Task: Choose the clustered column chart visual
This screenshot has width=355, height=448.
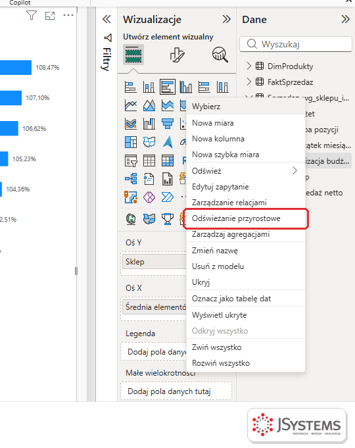Action: pos(185,87)
